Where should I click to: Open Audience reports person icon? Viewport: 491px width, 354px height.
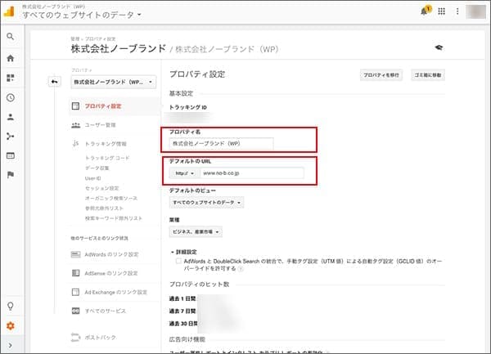[11, 117]
